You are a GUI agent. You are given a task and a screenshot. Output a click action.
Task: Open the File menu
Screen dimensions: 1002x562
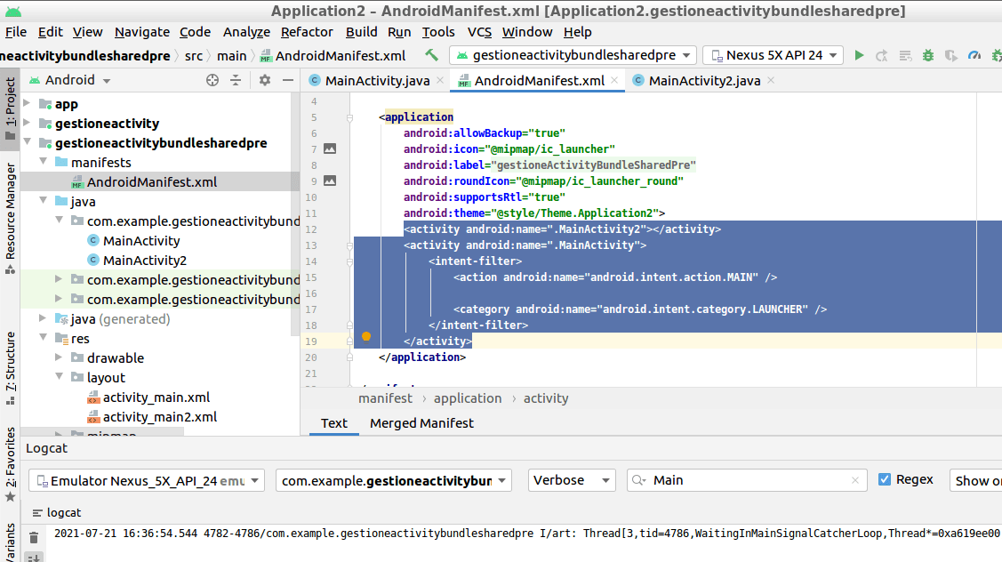tap(16, 32)
